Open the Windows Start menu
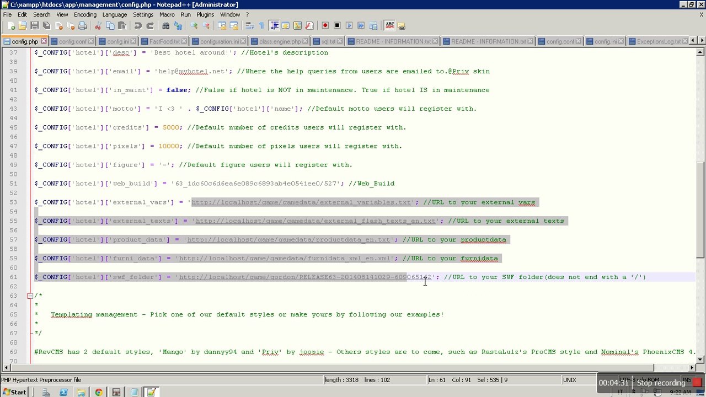The image size is (706, 397). (14, 392)
